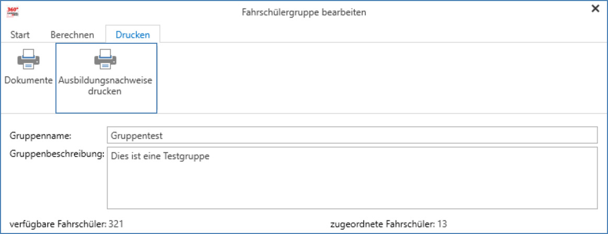
Task: Switch to the Start tab
Action: [20, 35]
